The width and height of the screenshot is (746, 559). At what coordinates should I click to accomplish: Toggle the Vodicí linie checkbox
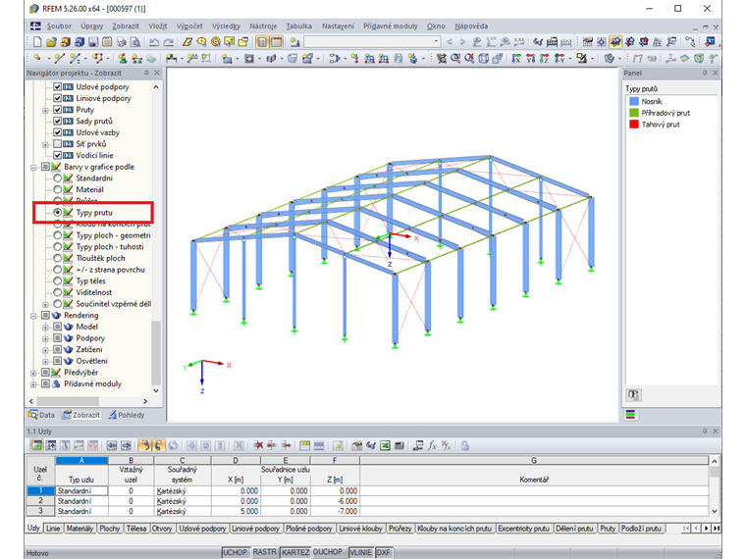coord(58,155)
